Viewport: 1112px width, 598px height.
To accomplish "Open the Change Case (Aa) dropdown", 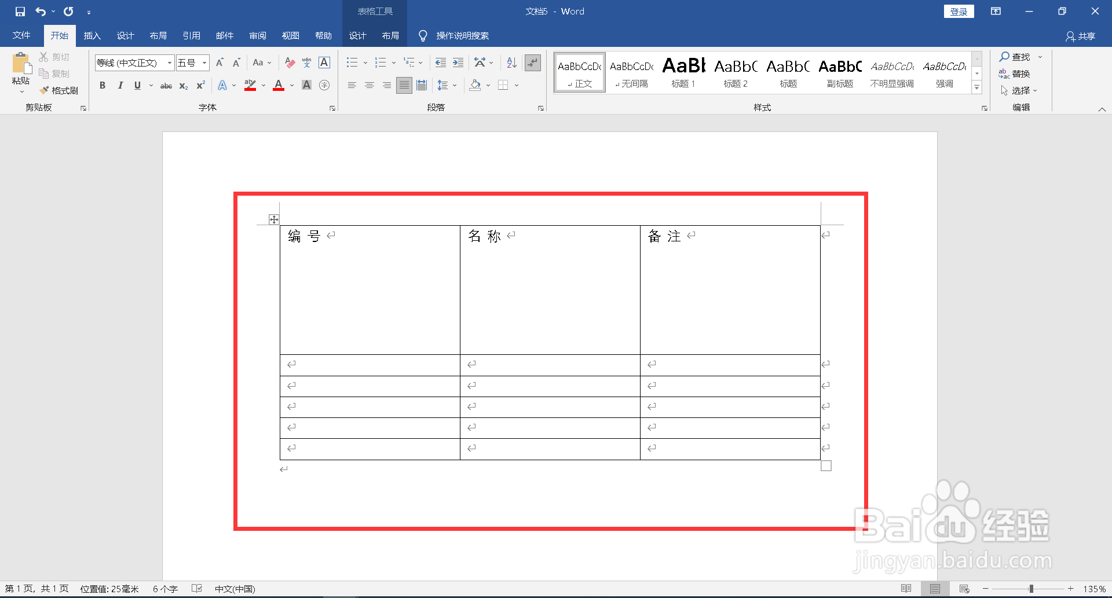I will 262,63.
